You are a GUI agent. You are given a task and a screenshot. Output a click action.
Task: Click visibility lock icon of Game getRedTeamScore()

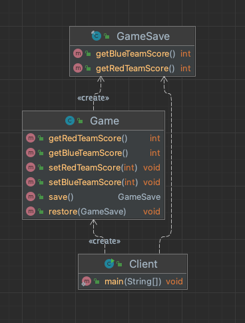click(x=41, y=138)
